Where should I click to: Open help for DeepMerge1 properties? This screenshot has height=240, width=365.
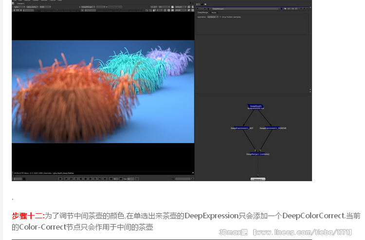301,9
